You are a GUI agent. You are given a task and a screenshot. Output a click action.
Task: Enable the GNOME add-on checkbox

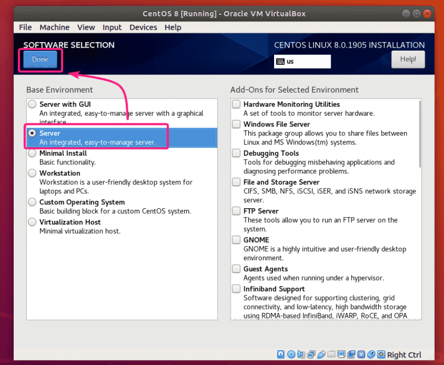(236, 240)
